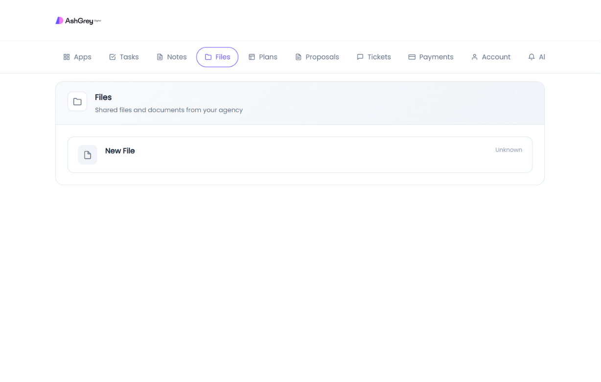Click the grid icon beside Apps

67,57
